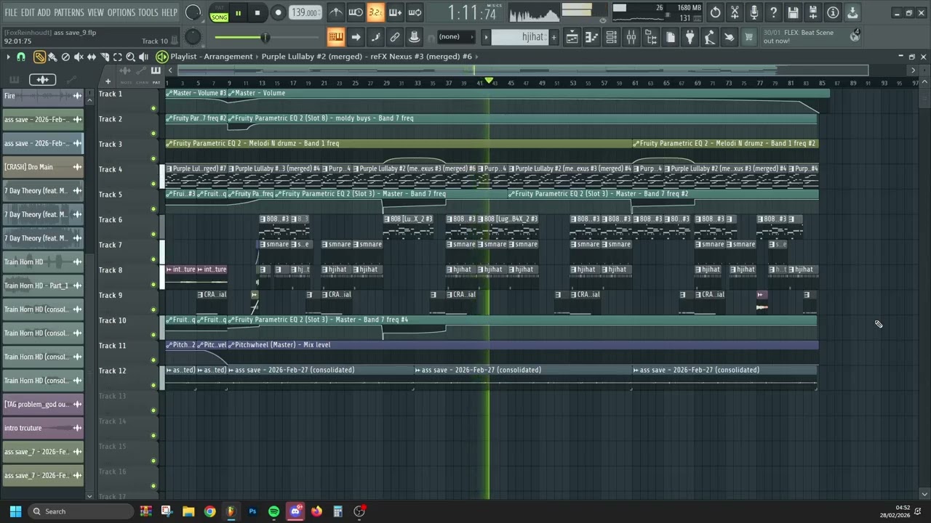Toggle playlist snap magnet icon
Image resolution: width=931 pixels, height=523 pixels.
[21, 57]
